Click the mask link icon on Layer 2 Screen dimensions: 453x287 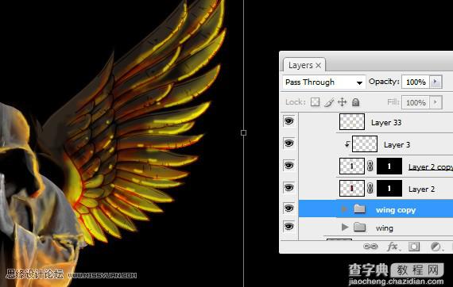tap(370, 189)
